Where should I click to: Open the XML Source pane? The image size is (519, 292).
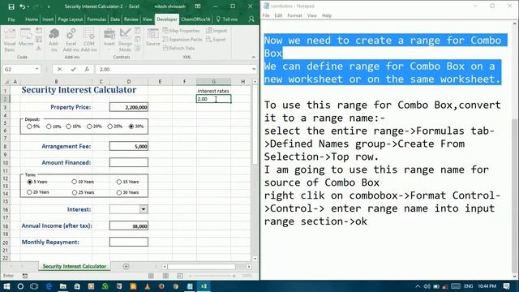[153, 37]
